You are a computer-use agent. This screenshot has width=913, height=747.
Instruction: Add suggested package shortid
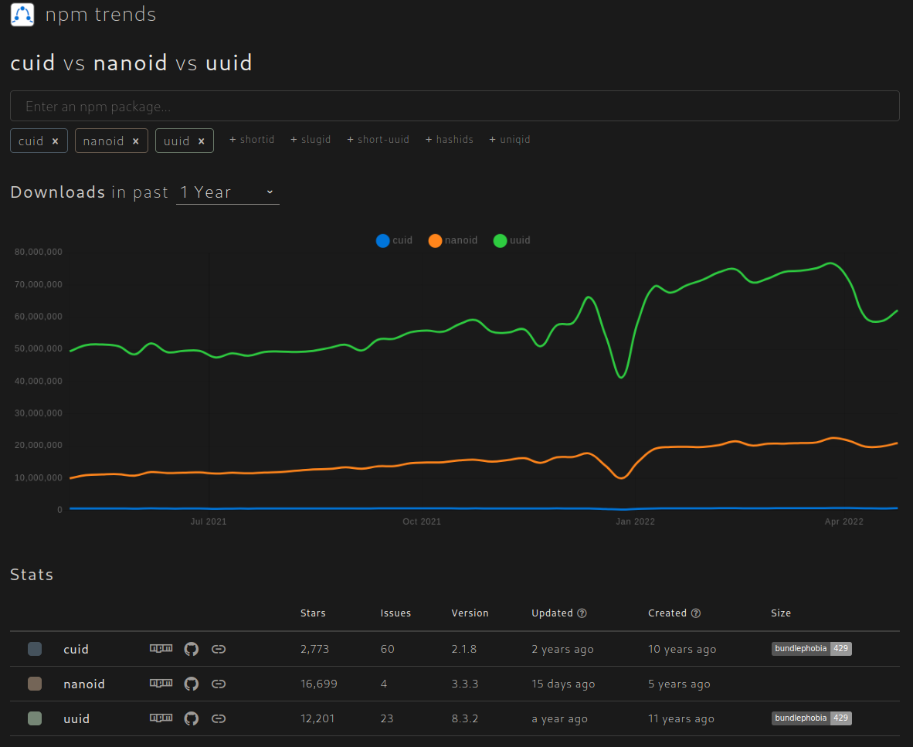pos(252,140)
